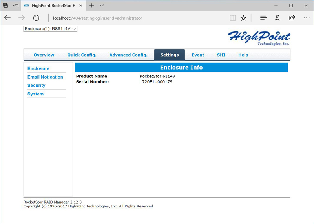This screenshot has width=314, height=224.
Task: Switch to the Overview tab
Action: [44, 55]
